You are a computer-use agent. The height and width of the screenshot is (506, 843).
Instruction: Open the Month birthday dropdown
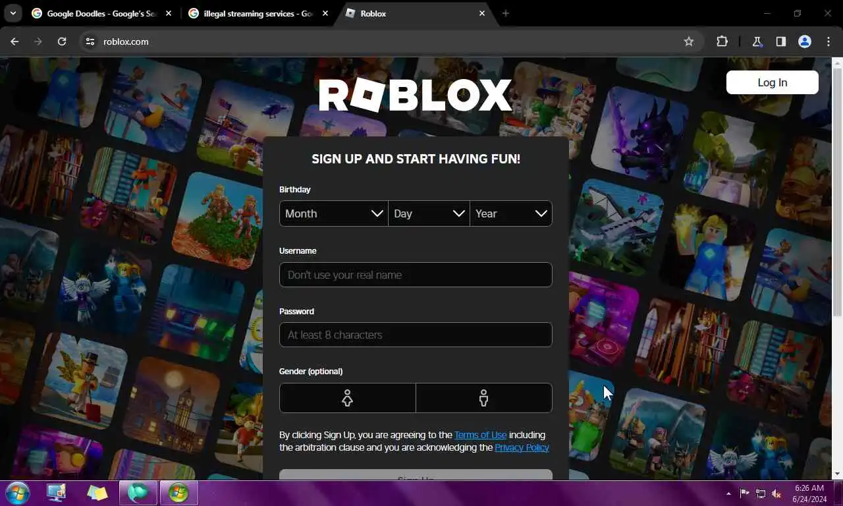pyautogui.click(x=334, y=213)
